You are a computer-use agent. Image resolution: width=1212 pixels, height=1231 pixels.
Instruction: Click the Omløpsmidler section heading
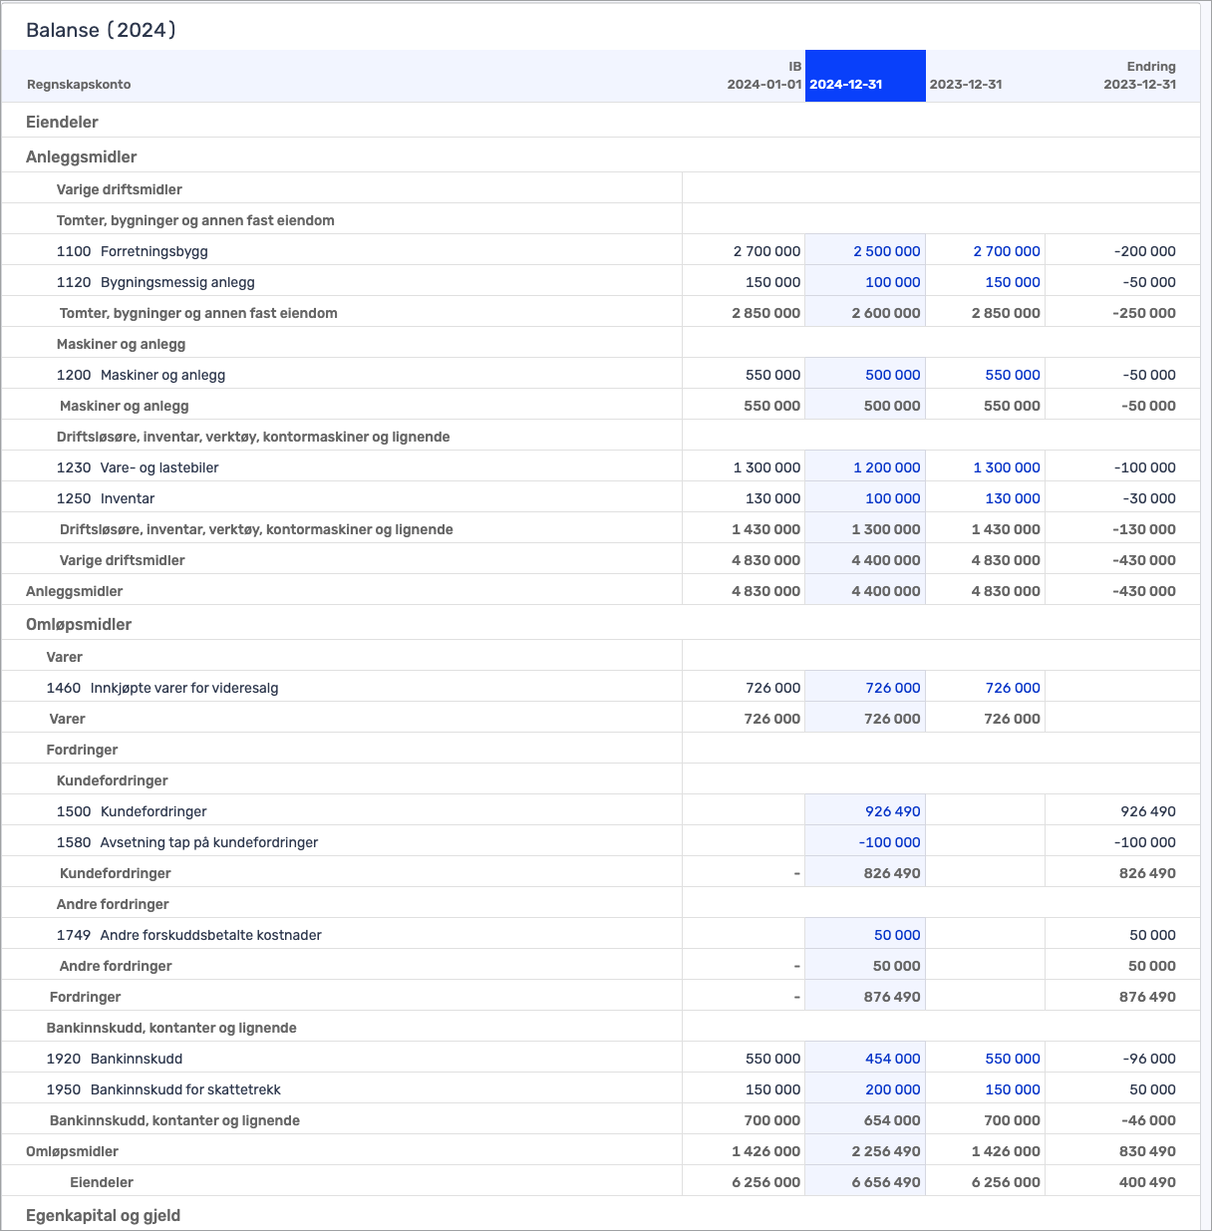click(x=79, y=624)
